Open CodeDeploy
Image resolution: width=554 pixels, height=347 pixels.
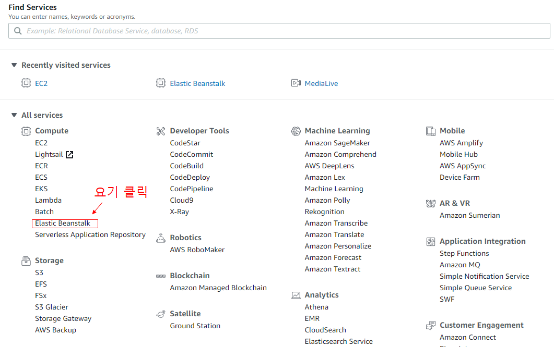click(190, 177)
